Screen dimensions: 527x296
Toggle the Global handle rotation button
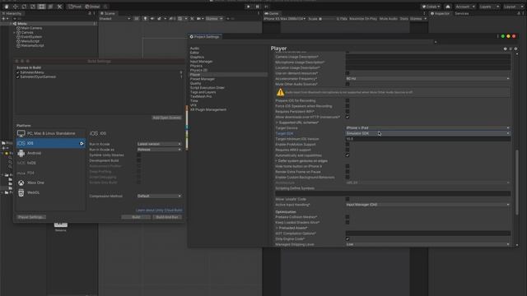[92, 7]
